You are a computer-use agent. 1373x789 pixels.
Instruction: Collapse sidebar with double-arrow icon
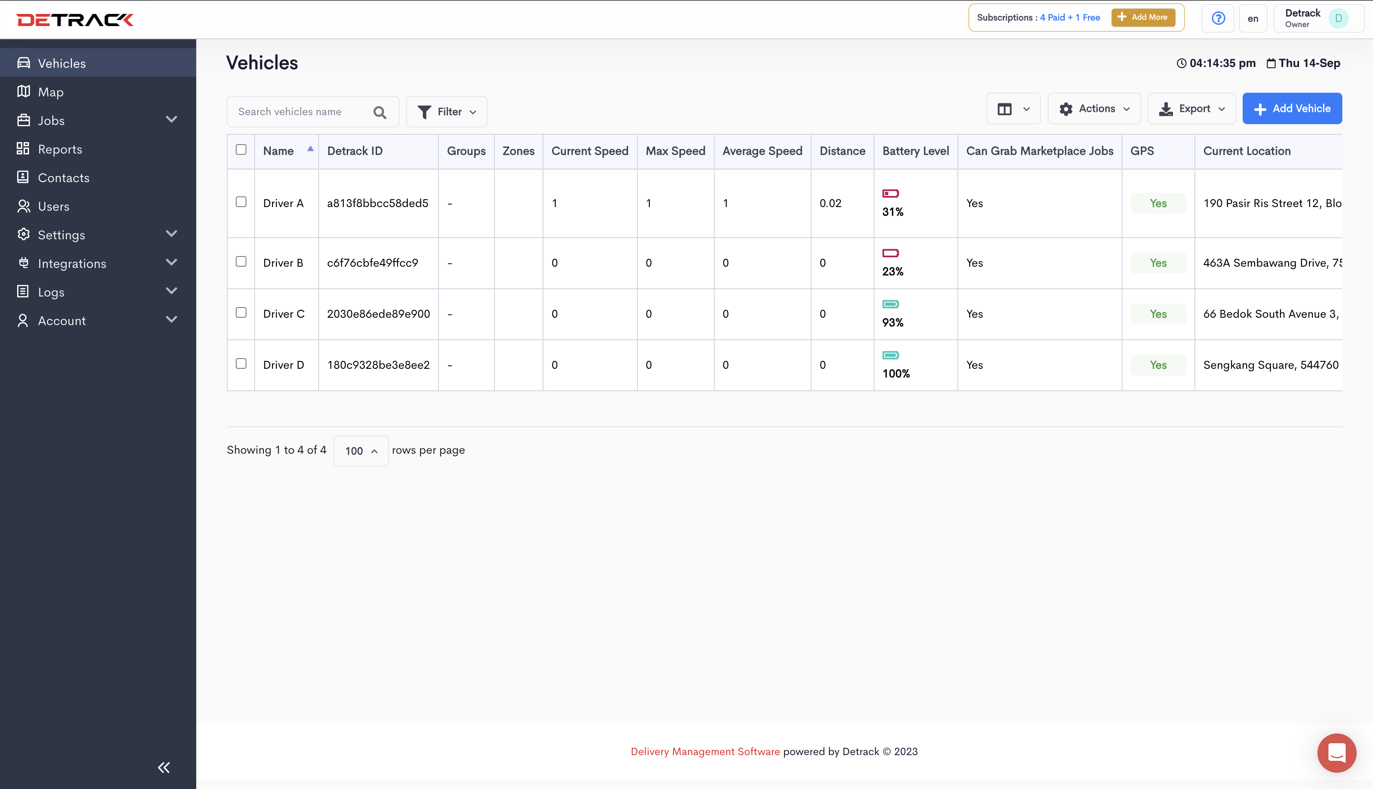pyautogui.click(x=164, y=767)
